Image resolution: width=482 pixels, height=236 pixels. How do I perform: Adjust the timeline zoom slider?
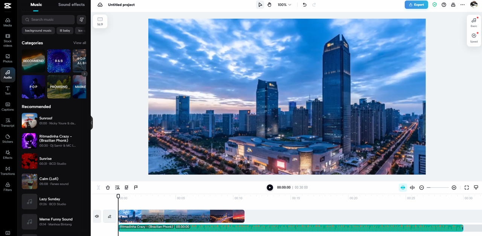[x=438, y=187]
